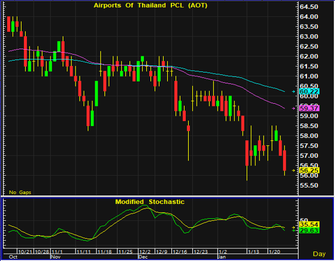Click the 12/9 date label
Image resolution: width=335 pixels, height=261 pixels.
162,251
